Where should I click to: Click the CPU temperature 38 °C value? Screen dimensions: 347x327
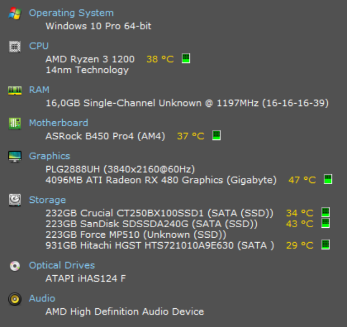(x=160, y=59)
